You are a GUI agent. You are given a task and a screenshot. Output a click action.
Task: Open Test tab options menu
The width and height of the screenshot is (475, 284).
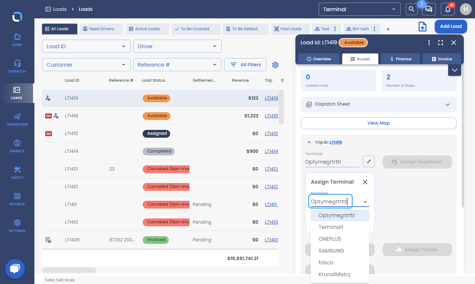335,29
